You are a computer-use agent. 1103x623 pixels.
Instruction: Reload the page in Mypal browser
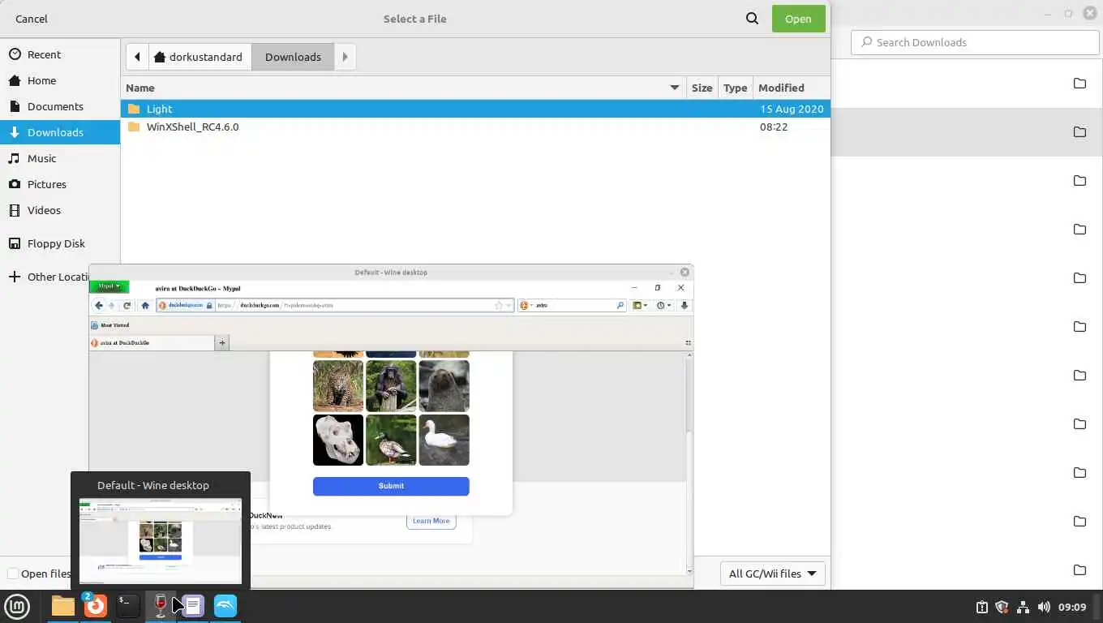[x=127, y=305]
